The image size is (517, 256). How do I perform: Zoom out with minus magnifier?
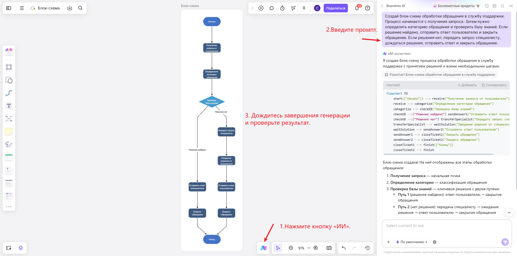coord(291,248)
